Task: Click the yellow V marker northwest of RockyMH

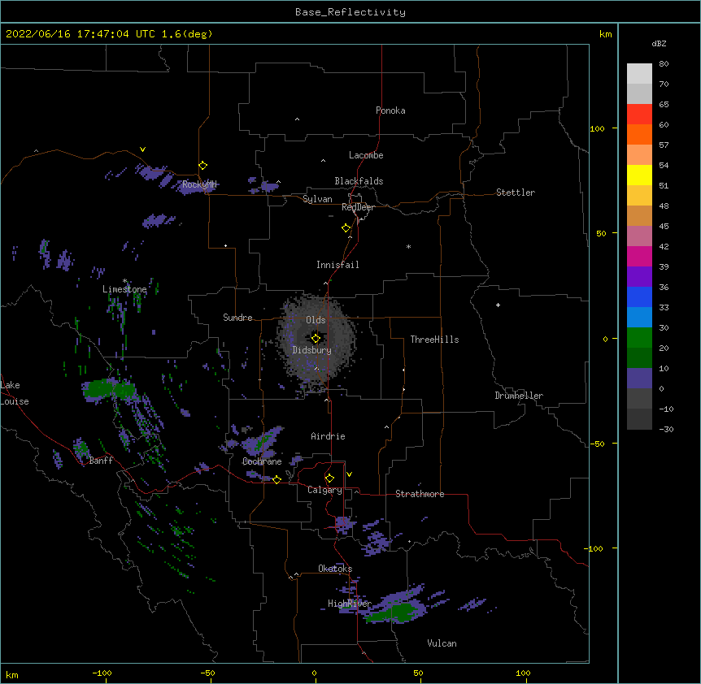Action: [142, 149]
